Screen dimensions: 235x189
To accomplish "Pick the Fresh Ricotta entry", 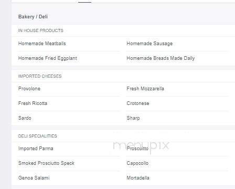I will [x=33, y=103].
